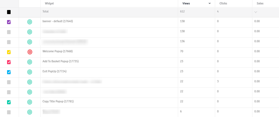This screenshot has width=279, height=117.
Task: Click target icon in the 6 views row
Action: (30, 112)
